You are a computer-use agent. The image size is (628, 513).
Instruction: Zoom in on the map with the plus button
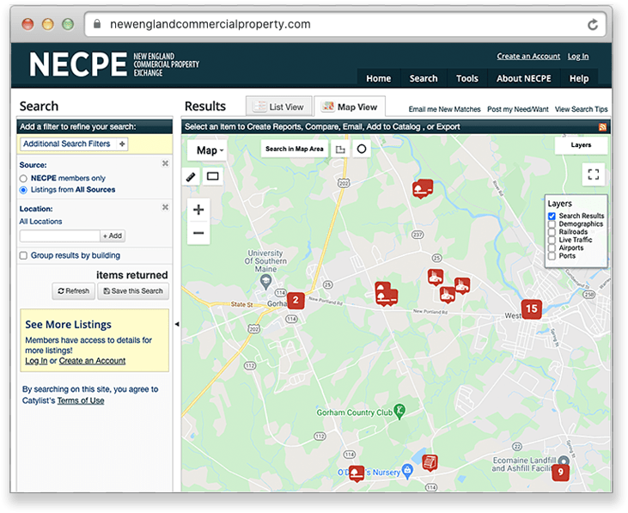pyautogui.click(x=198, y=210)
